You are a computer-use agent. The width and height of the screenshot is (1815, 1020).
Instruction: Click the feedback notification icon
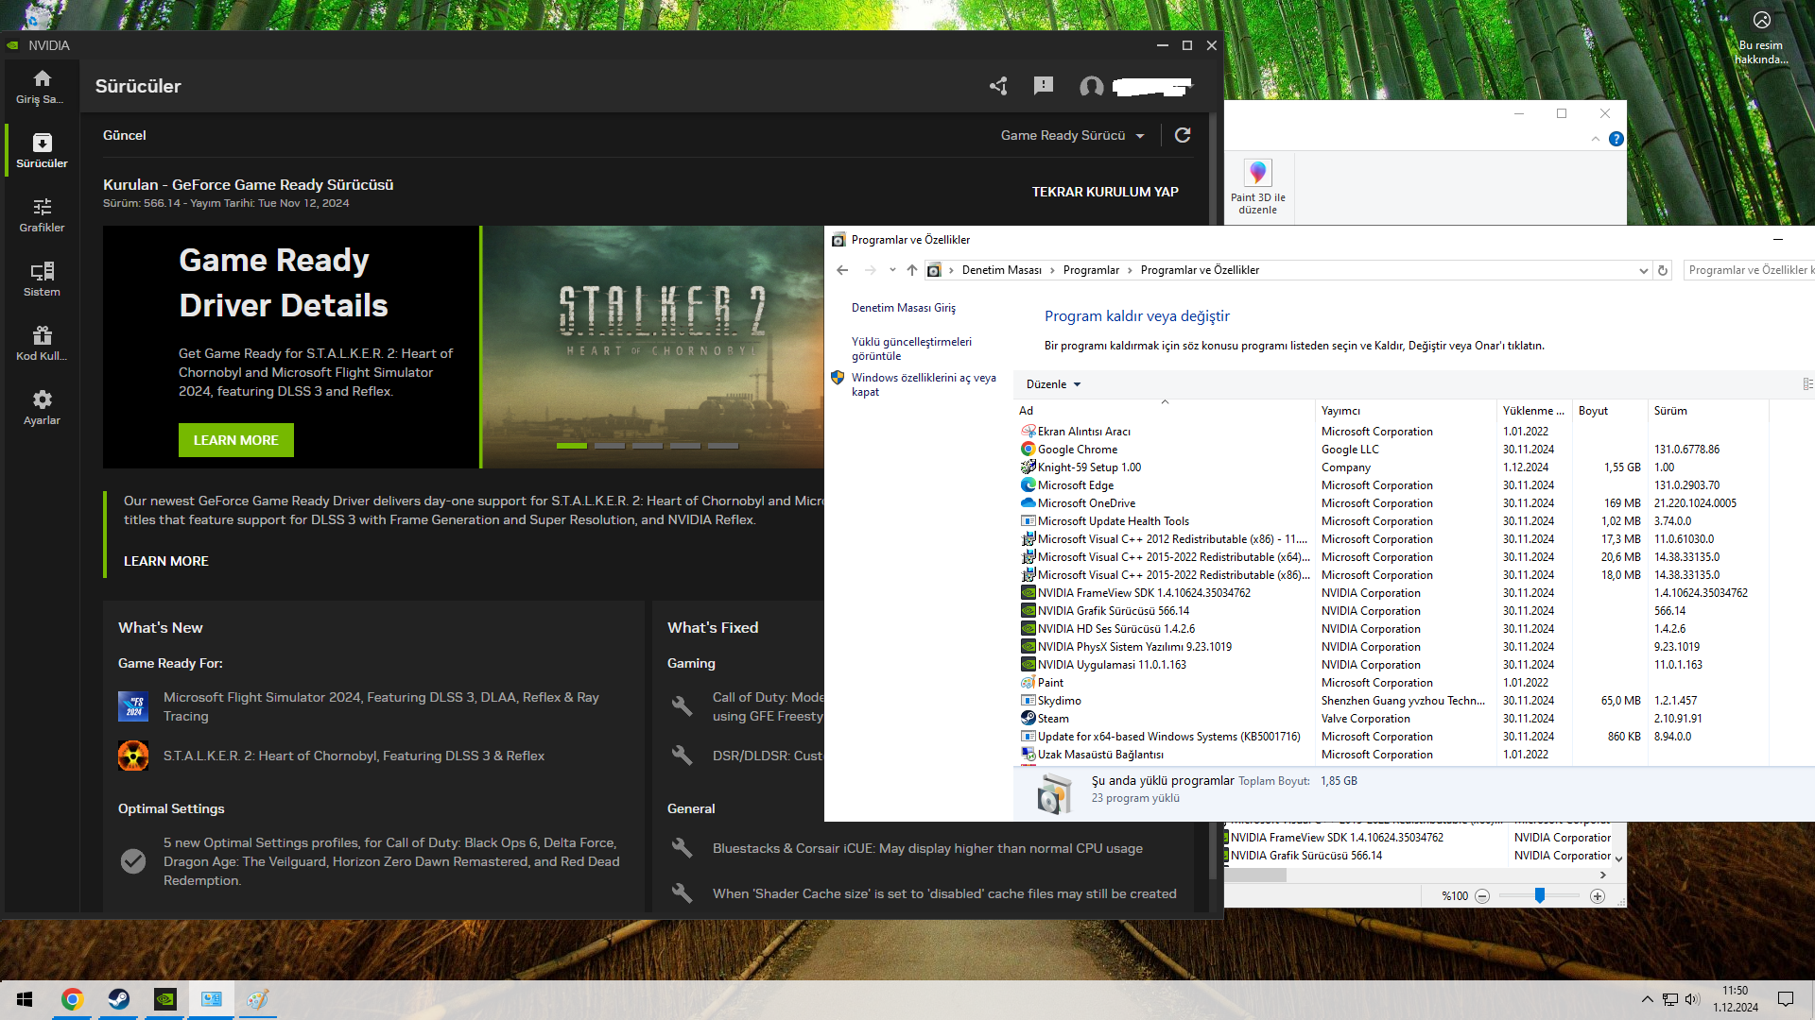(1044, 87)
